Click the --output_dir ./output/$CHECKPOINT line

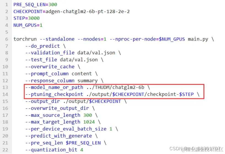click(76, 101)
